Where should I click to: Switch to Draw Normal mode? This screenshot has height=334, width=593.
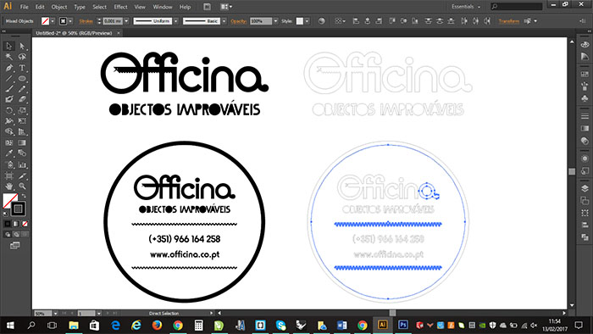point(8,235)
